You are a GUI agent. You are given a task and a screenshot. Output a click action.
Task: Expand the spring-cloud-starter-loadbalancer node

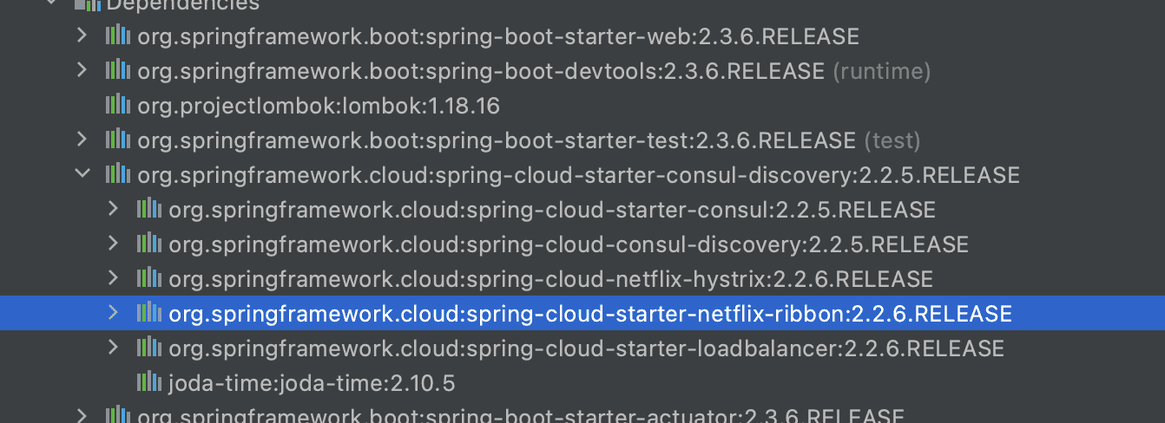113,348
